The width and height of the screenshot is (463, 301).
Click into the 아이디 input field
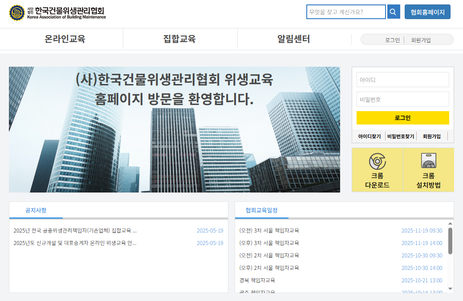(403, 80)
